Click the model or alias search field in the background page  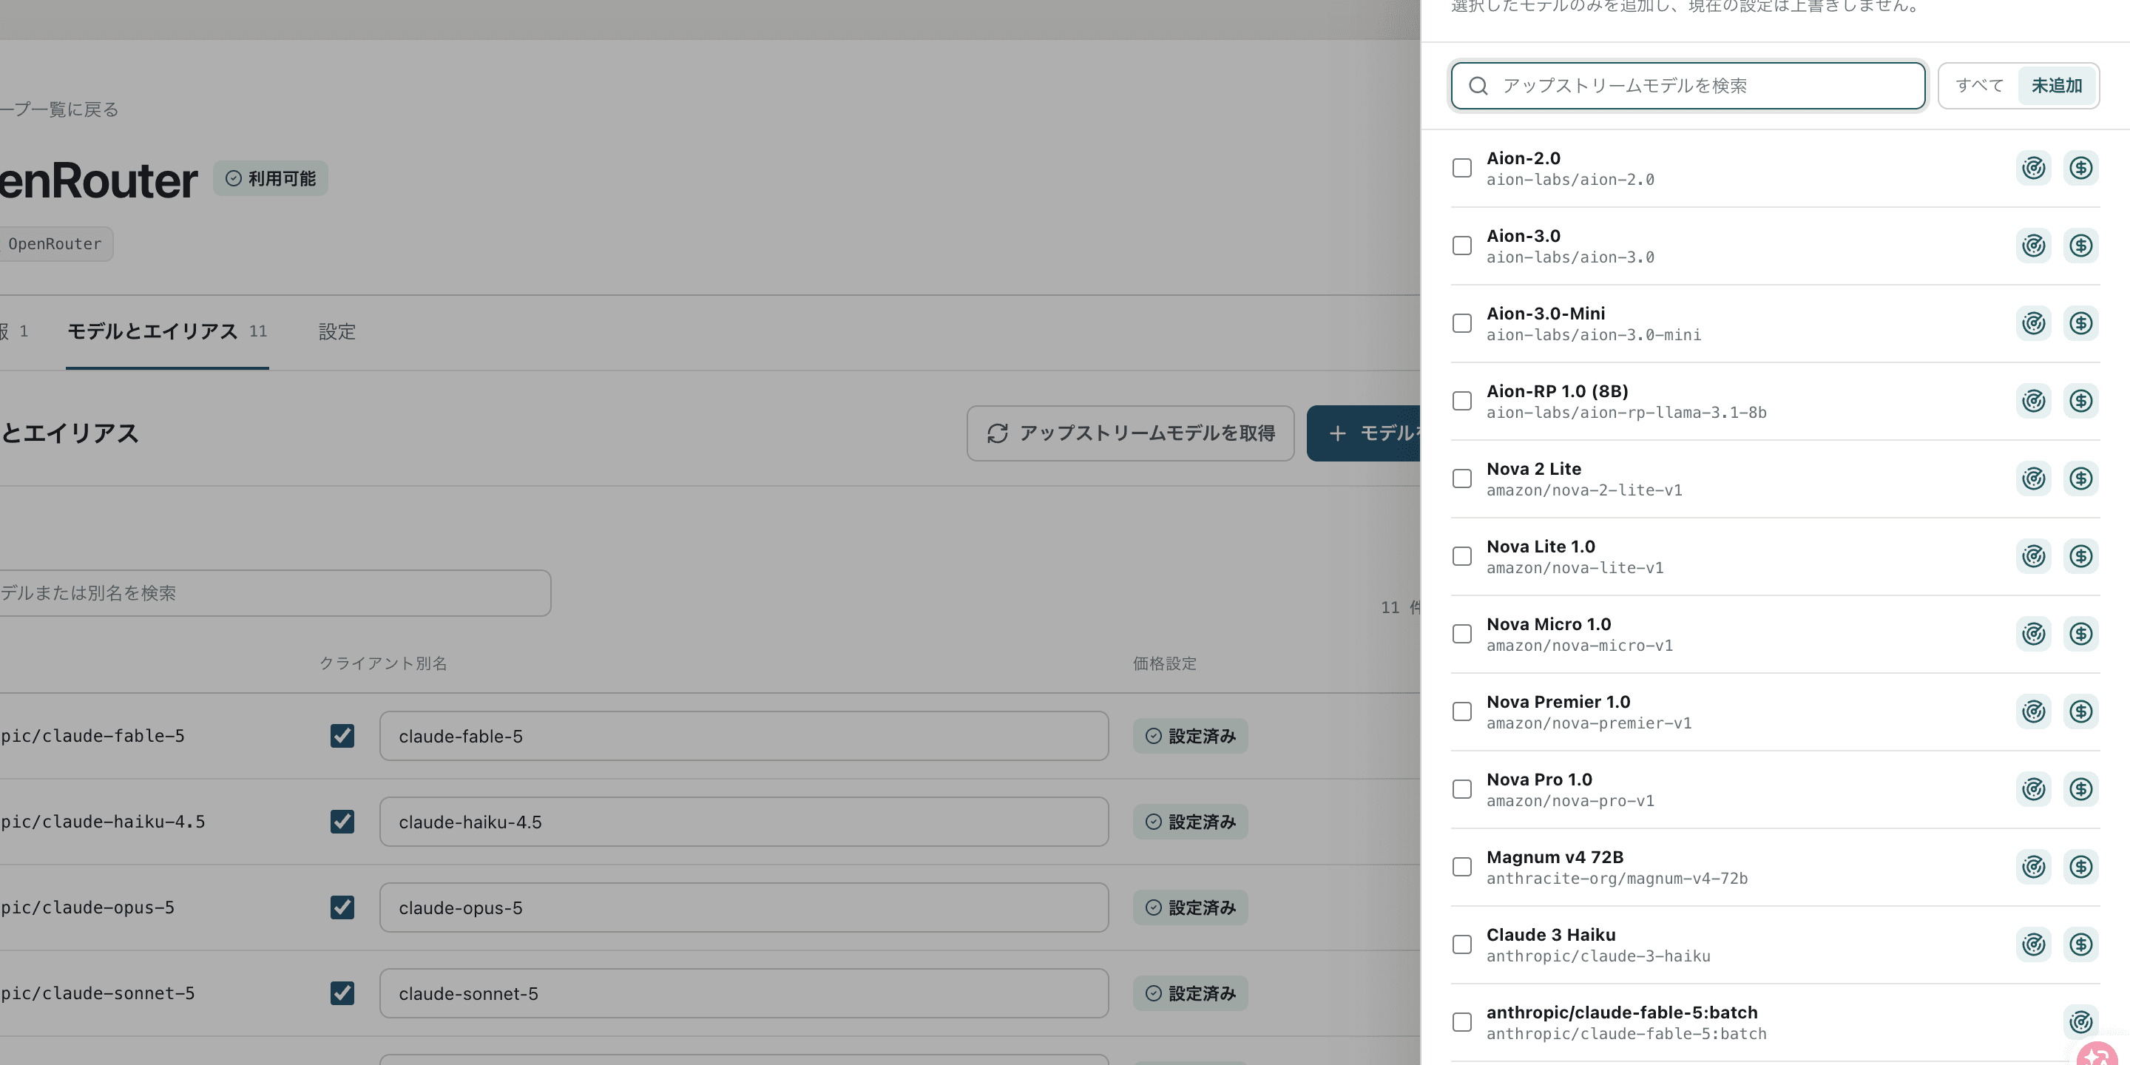(x=274, y=593)
